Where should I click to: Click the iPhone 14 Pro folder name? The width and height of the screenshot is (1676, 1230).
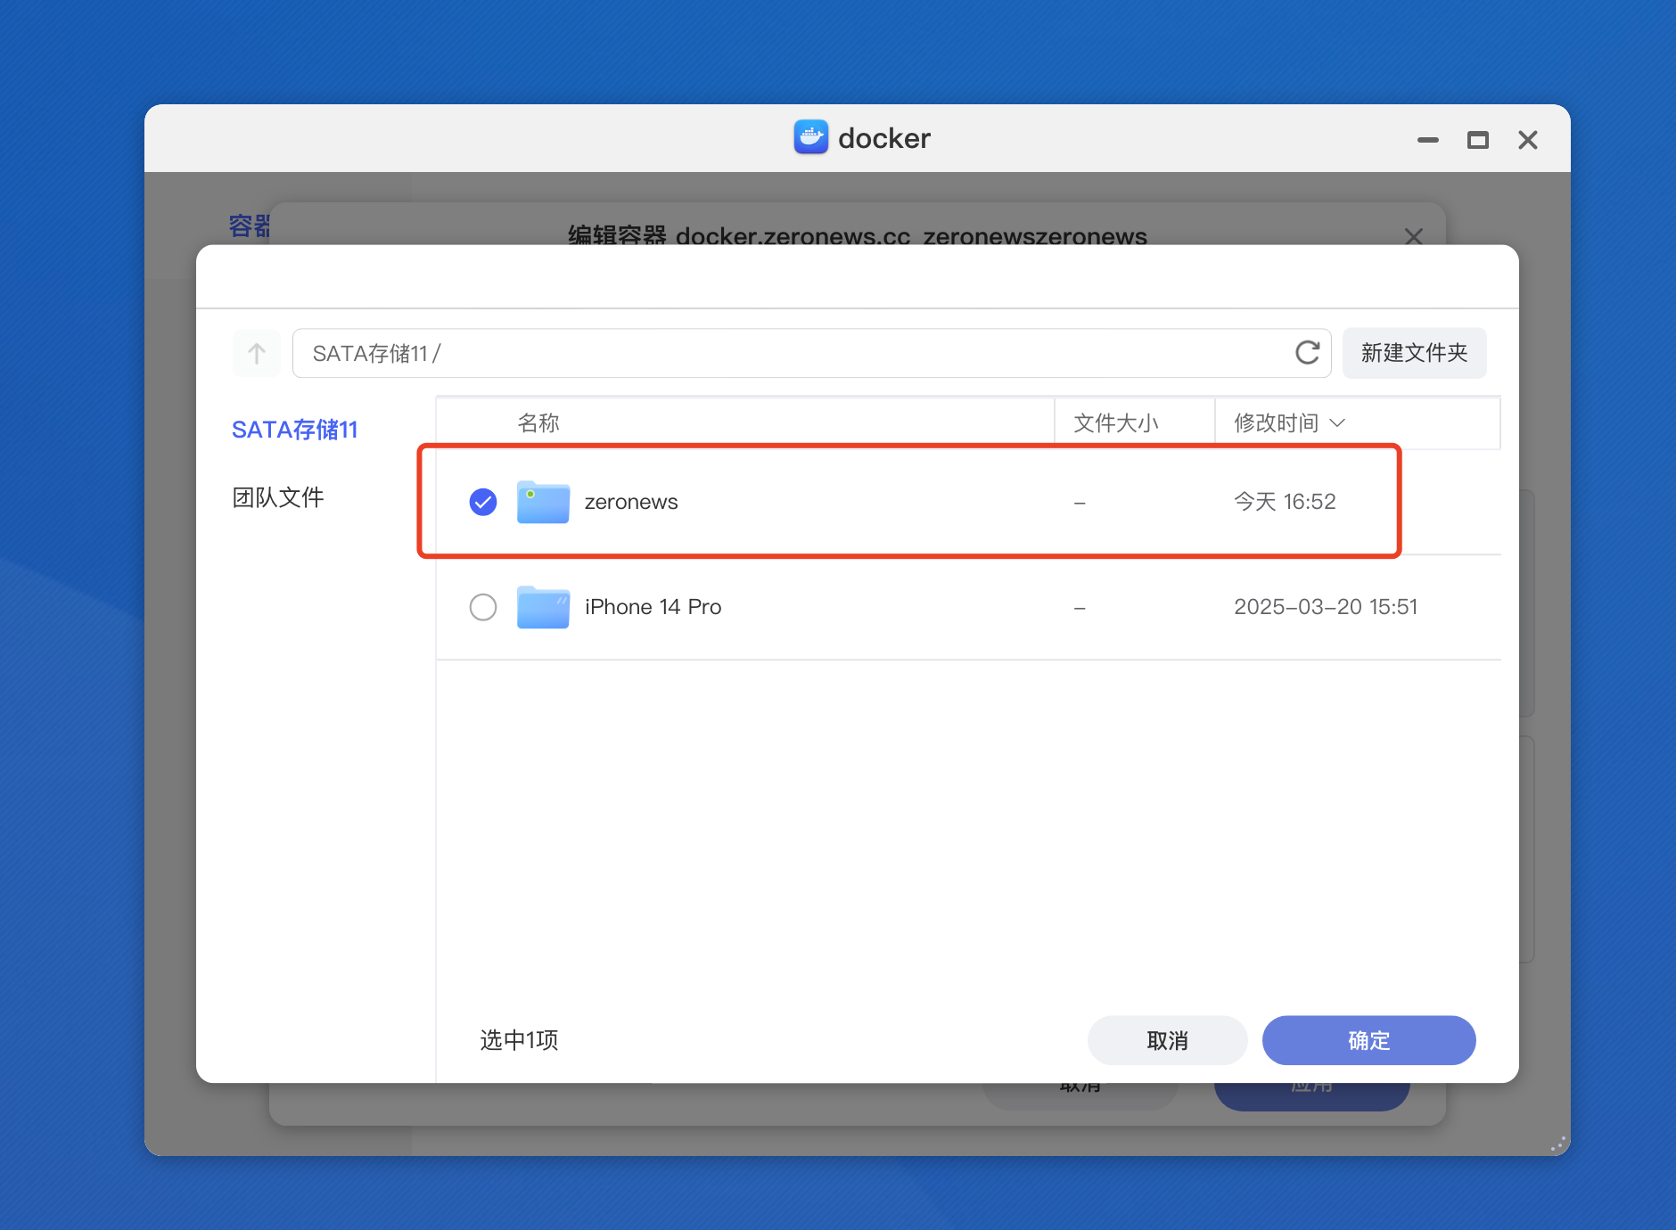coord(653,607)
